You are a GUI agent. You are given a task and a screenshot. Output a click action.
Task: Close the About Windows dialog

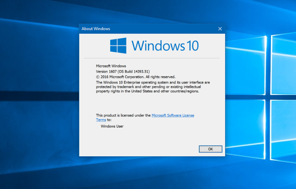click(220, 29)
